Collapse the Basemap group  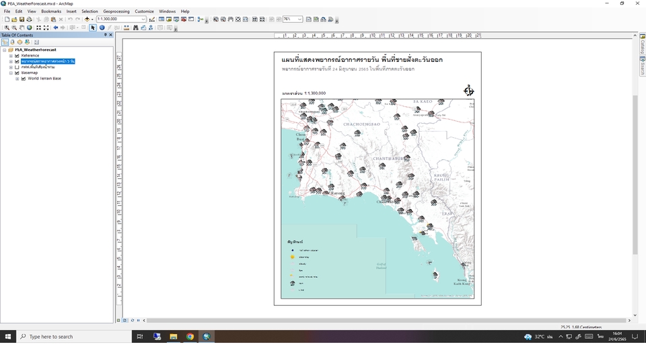11,73
